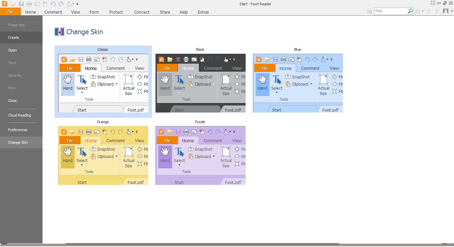Switch to the Share ribbon tab
The height and width of the screenshot is (247, 454).
coord(165,12)
